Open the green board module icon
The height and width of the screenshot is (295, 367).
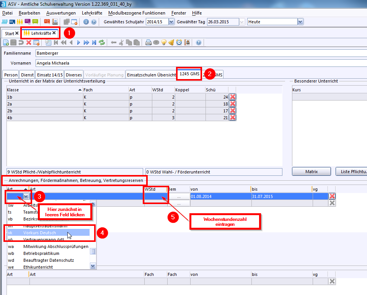click(35, 22)
